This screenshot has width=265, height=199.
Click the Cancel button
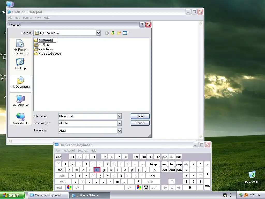140,123
